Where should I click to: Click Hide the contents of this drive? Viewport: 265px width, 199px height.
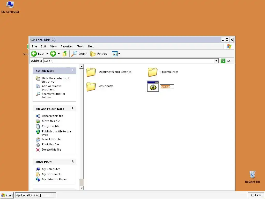[56, 80]
